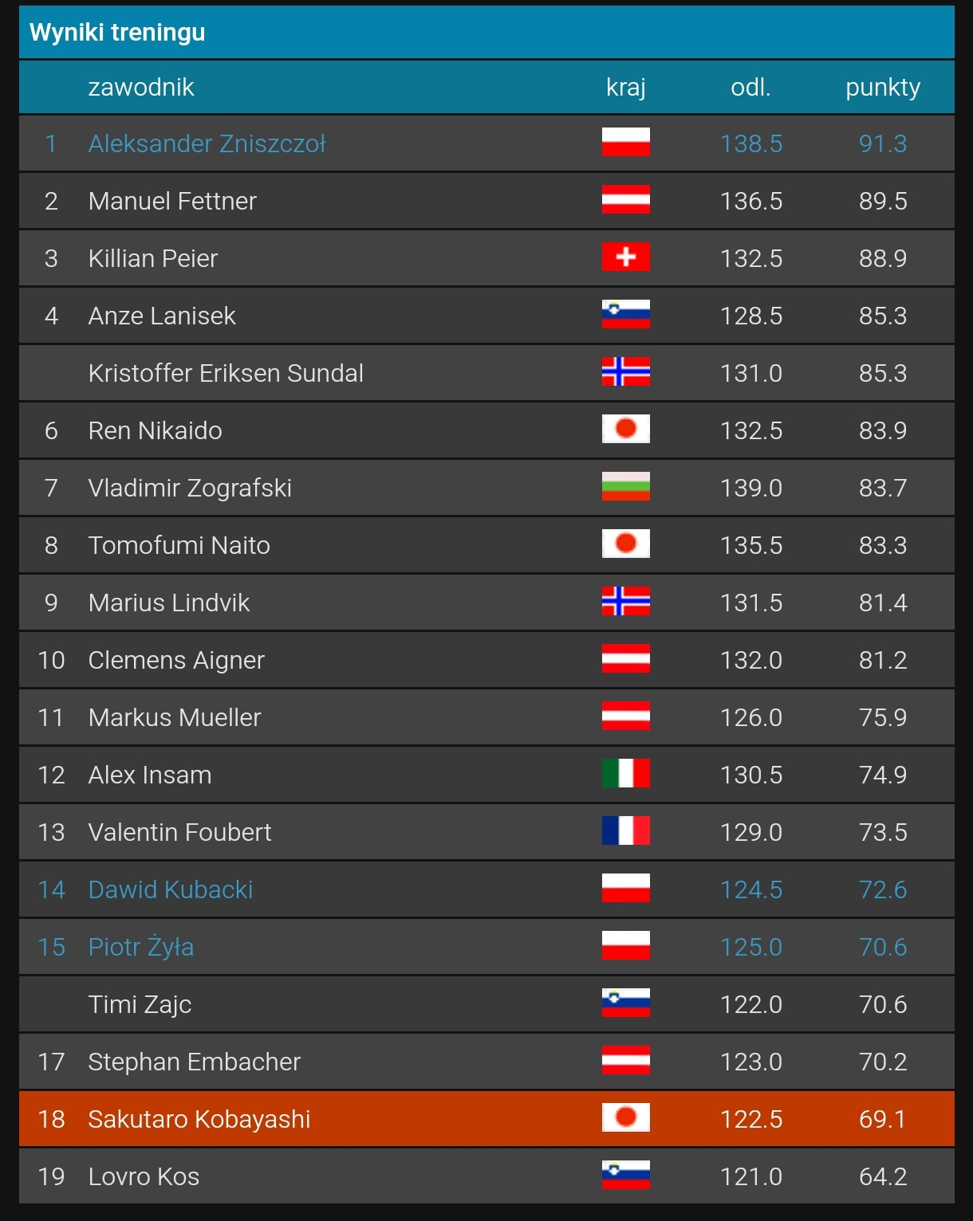This screenshot has height=1221, width=973.
Task: Click the Polish flag beside Aleksander Zniszczoł
Action: [625, 143]
